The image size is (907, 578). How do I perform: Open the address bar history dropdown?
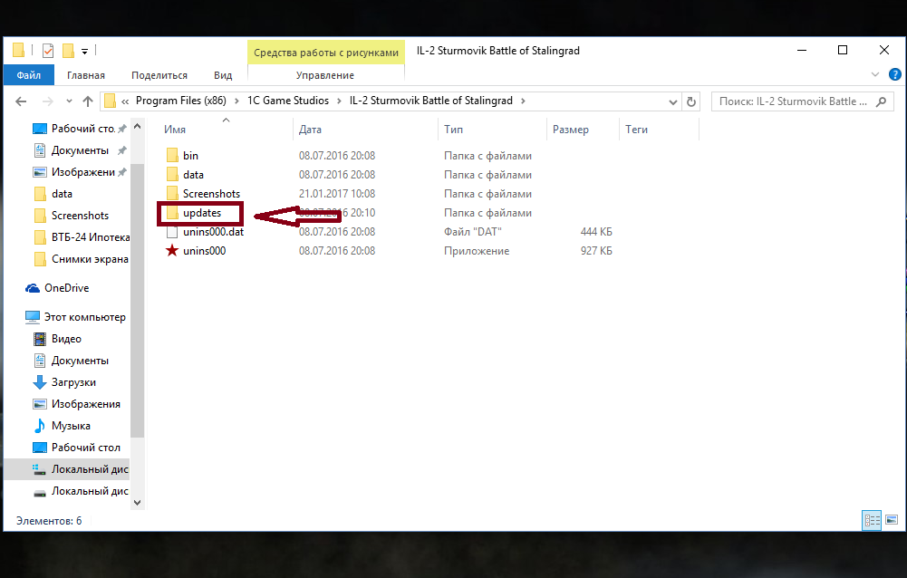click(672, 101)
